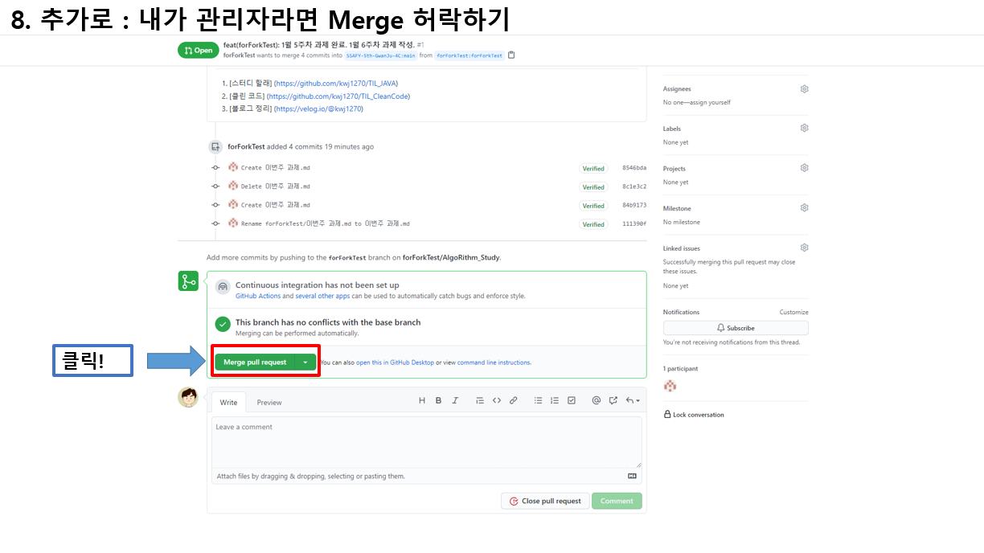Click the numbered list icon
The height and width of the screenshot is (553, 984).
click(555, 400)
